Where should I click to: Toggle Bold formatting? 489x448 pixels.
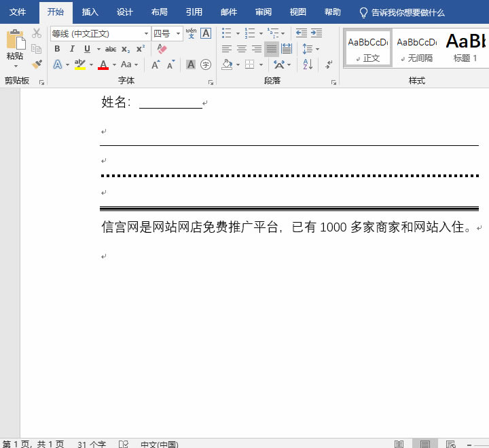click(x=57, y=49)
